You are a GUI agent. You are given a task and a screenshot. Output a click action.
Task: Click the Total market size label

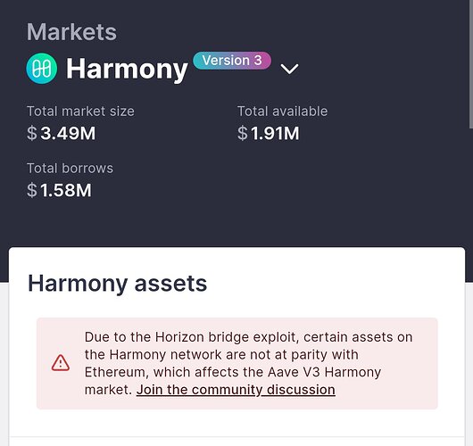[80, 111]
